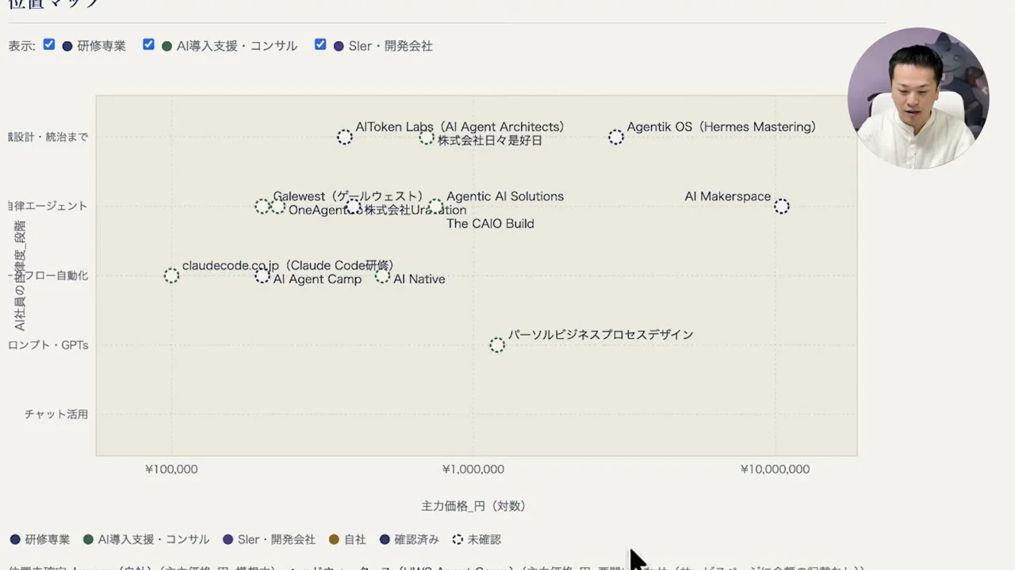Click the AI Makerspace text label
Image resolution: width=1015 pixels, height=570 pixels.
coord(728,196)
